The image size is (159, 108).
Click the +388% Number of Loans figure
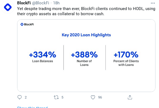point(84,59)
